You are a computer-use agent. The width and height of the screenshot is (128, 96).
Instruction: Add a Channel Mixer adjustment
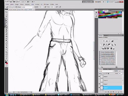[115, 45]
